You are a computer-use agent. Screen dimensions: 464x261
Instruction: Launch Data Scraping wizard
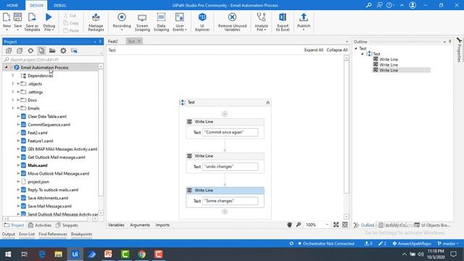click(161, 22)
